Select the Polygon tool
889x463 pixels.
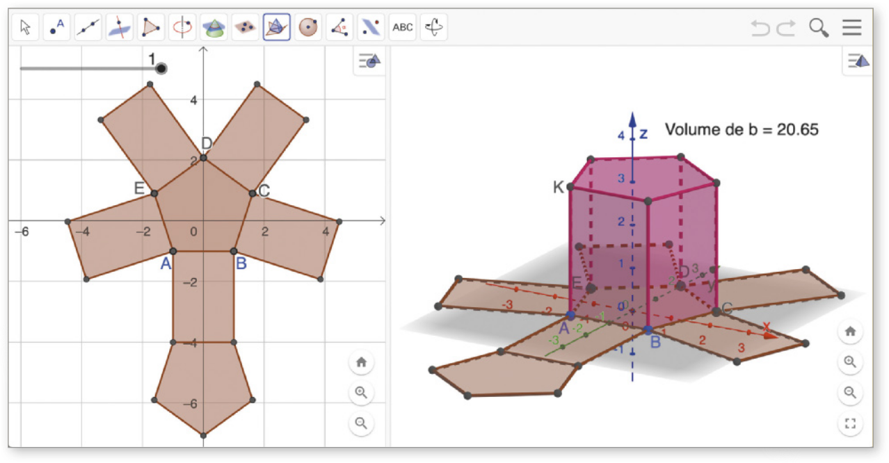point(151,27)
